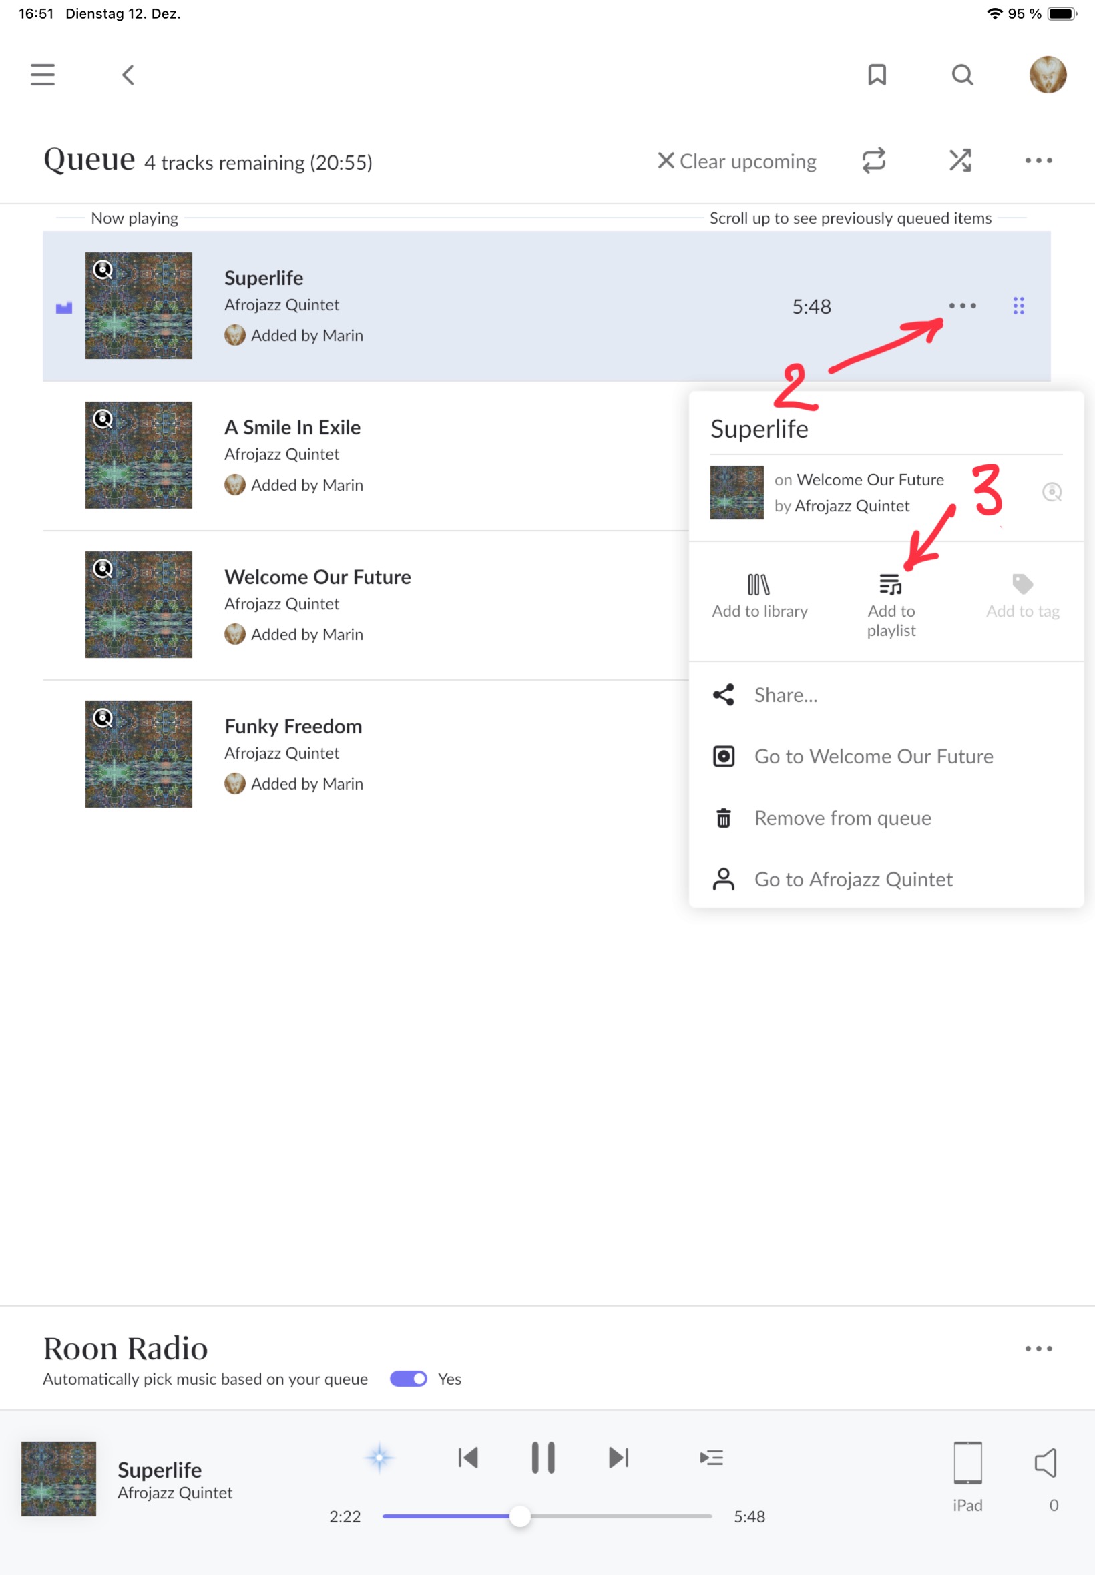
Task: Click the popup album thumbnail
Action: click(737, 493)
